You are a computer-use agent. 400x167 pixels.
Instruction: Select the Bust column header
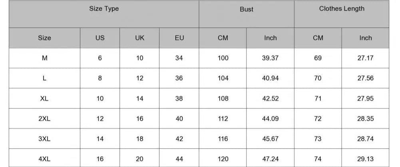point(247,14)
